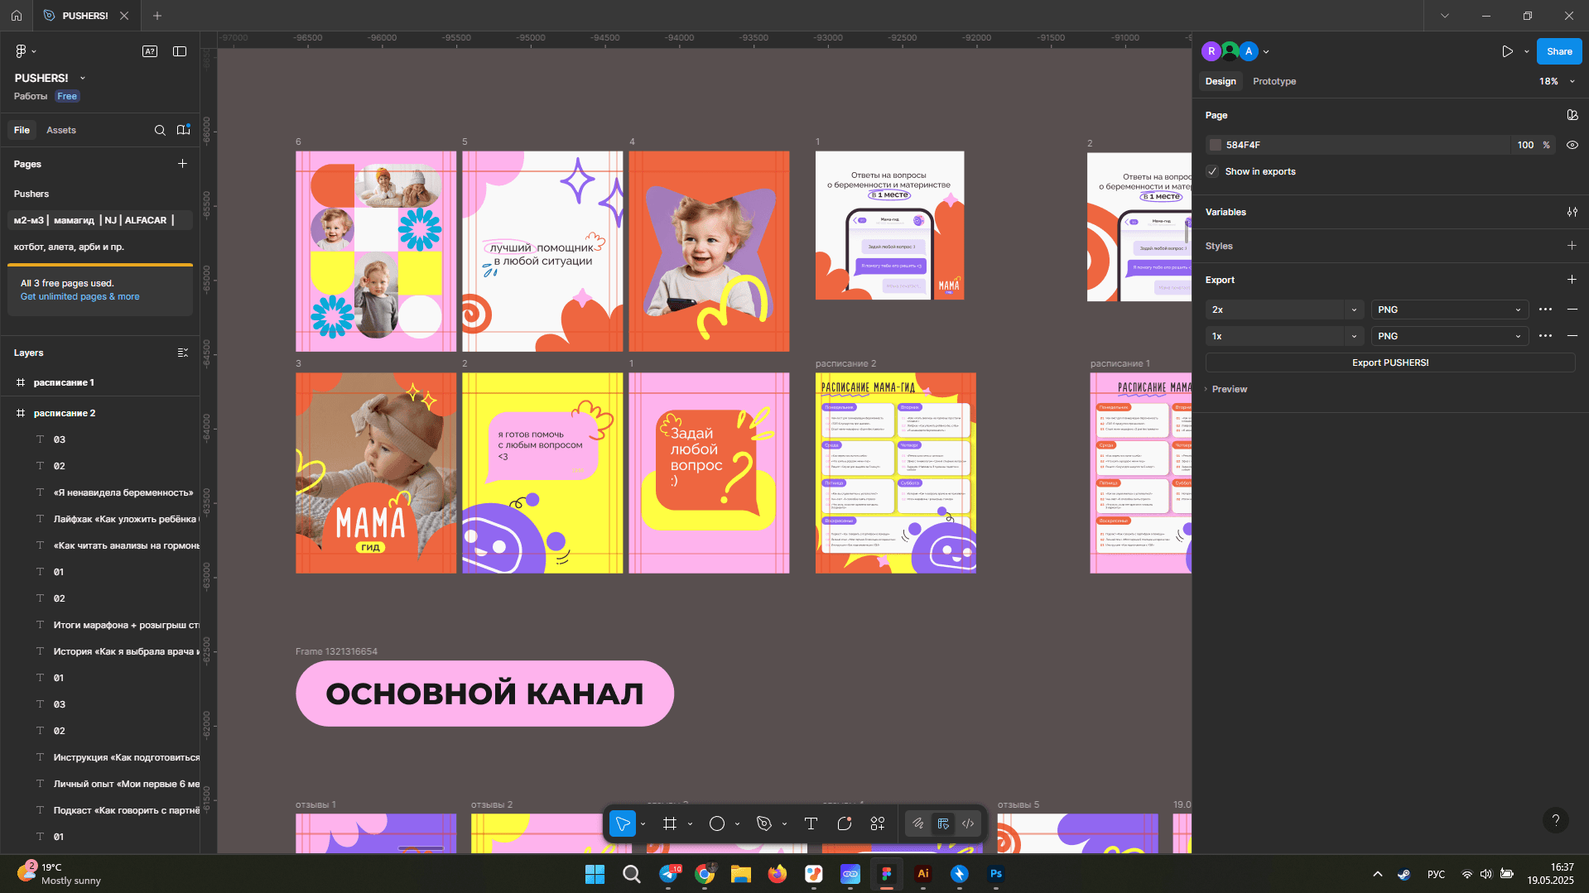
Task: Open Frame tool options chevron
Action: pos(690,823)
